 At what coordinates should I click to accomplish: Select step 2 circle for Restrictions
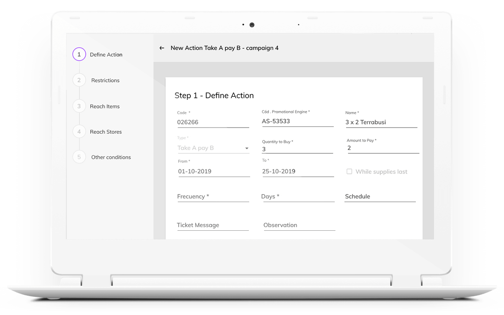click(x=79, y=80)
